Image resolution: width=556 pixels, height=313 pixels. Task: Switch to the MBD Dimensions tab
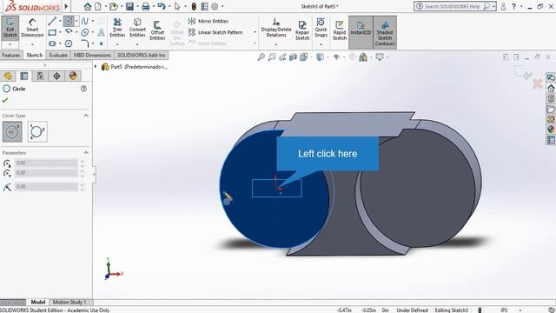point(92,55)
